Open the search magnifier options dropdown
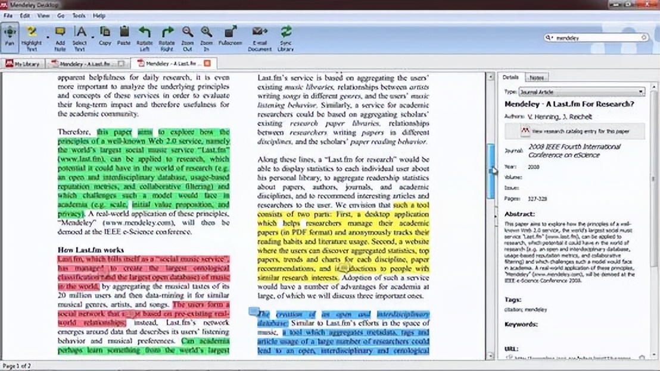Viewport: 660px width, 371px height. [550, 38]
